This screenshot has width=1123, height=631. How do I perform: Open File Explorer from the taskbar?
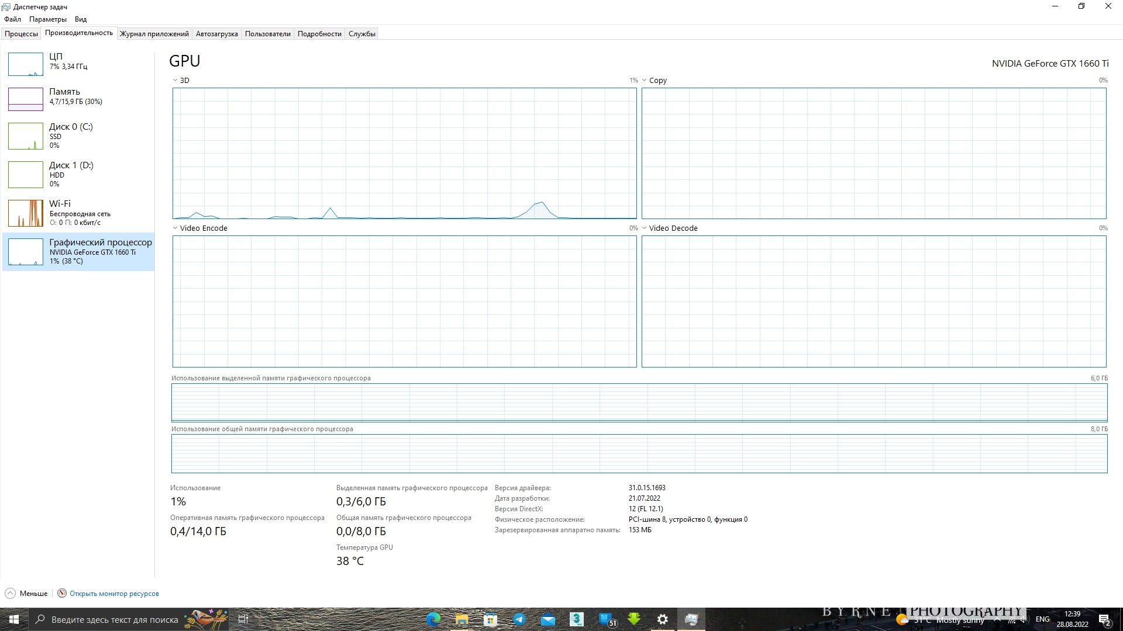462,619
